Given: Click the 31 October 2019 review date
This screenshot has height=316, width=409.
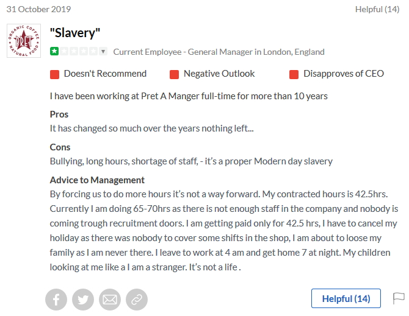Looking at the screenshot, I should 38,9.
